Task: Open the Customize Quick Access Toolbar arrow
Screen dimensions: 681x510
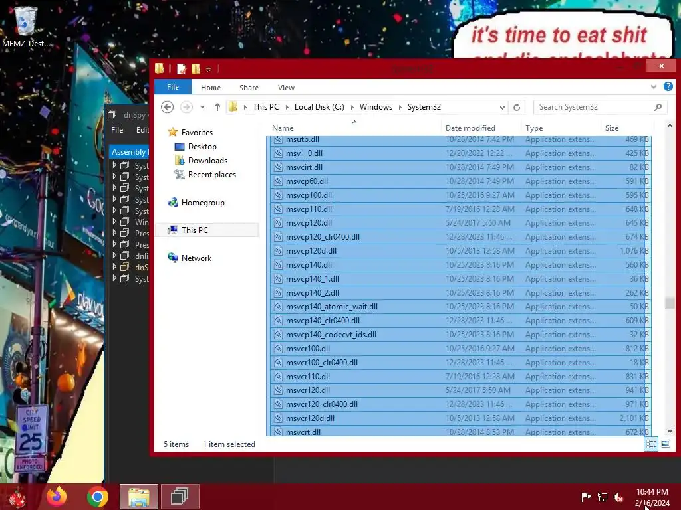Action: tap(208, 69)
